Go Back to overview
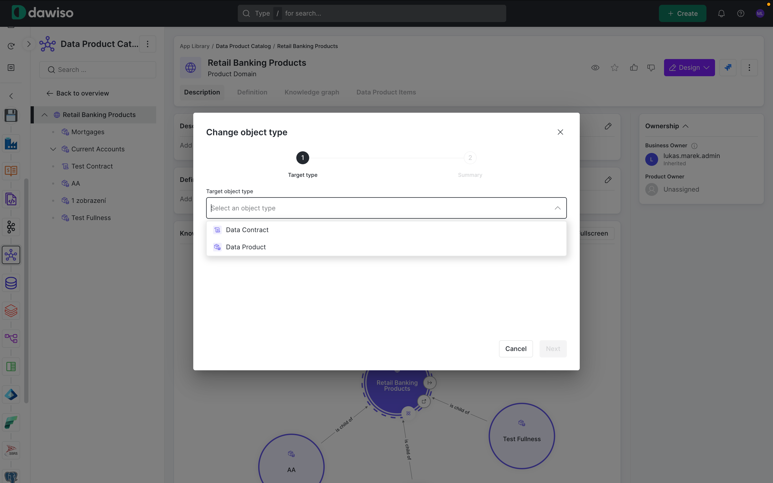Viewport: 773px width, 483px height. (78, 93)
